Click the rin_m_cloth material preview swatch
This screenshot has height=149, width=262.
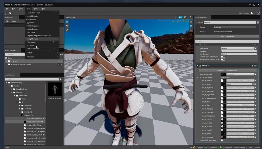222,84
